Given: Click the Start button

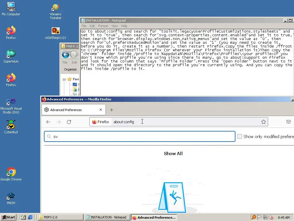Looking at the screenshot, I should [8, 217].
